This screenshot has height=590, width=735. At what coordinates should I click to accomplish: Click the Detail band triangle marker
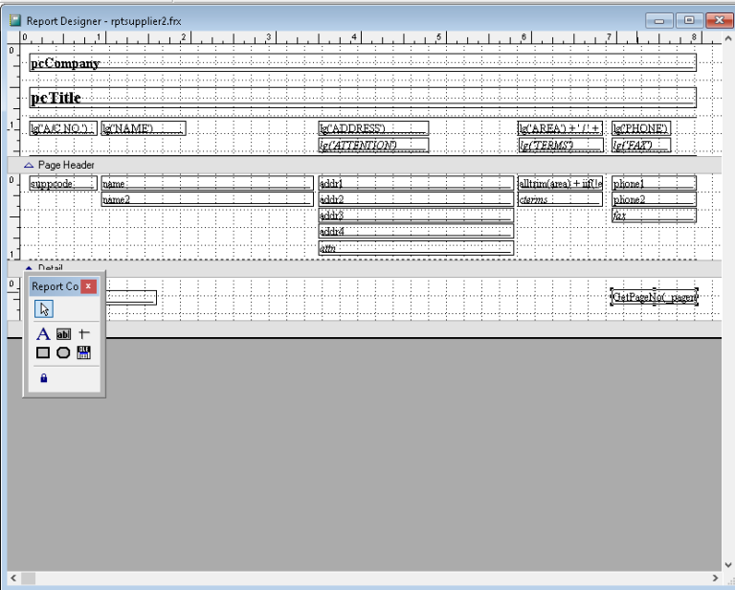click(x=29, y=268)
